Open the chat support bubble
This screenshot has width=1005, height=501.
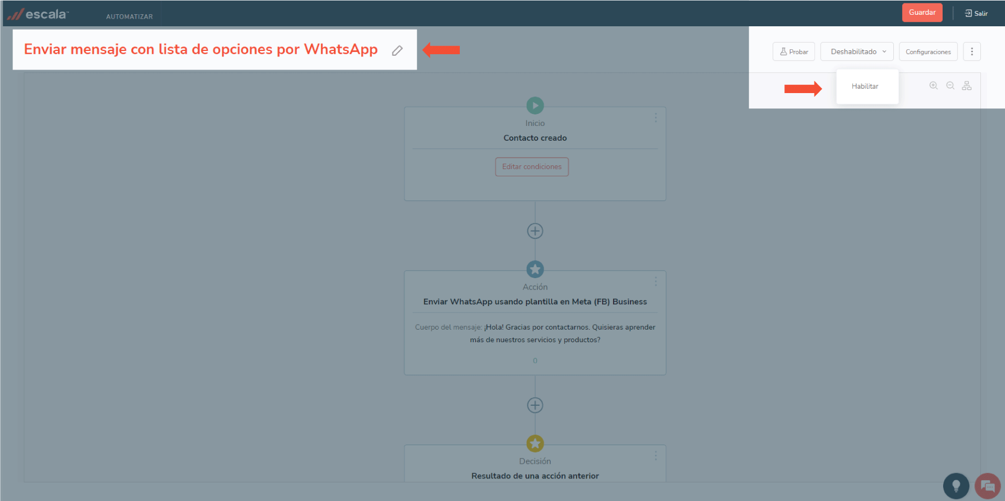987,486
